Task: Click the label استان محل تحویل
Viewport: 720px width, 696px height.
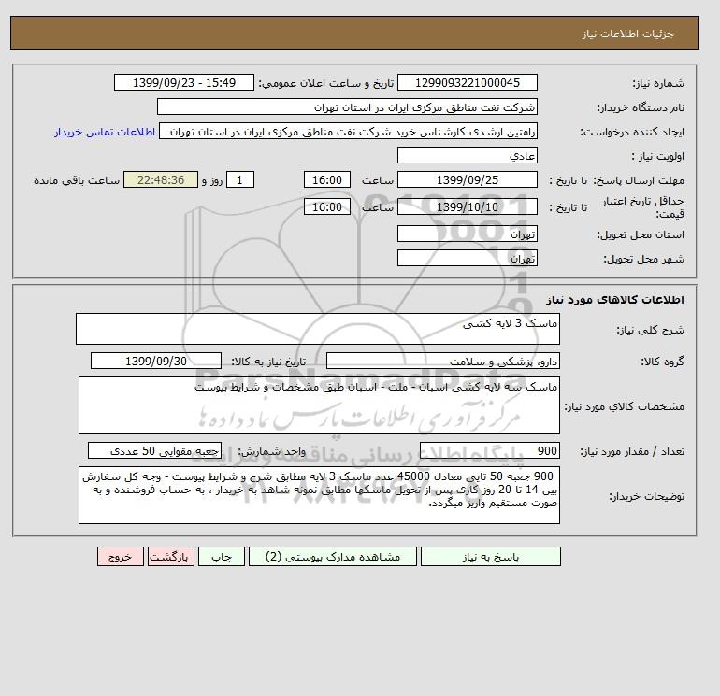Action: pyautogui.click(x=641, y=234)
